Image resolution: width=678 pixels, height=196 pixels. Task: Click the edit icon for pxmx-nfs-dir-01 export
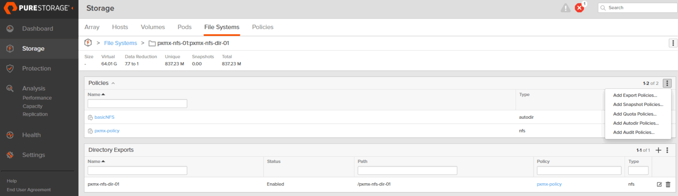tap(659, 184)
